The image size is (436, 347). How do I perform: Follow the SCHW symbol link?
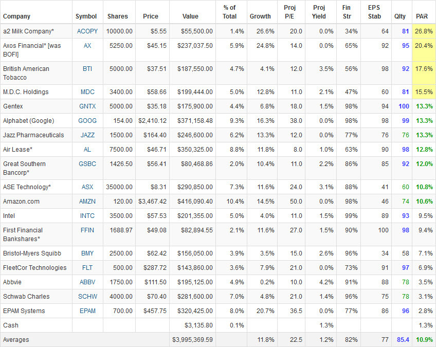tap(87, 297)
